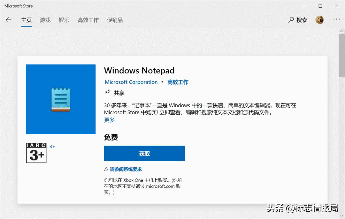Screen dimensions: 345x219
Task: Open the search magnifier icon
Action: click(x=291, y=20)
